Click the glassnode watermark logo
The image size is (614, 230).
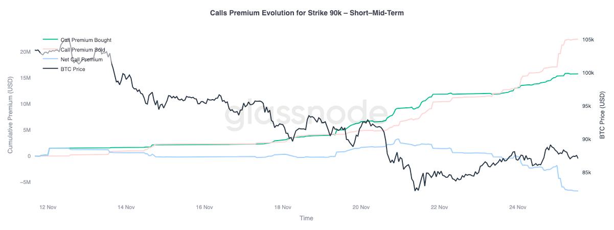pos(306,114)
